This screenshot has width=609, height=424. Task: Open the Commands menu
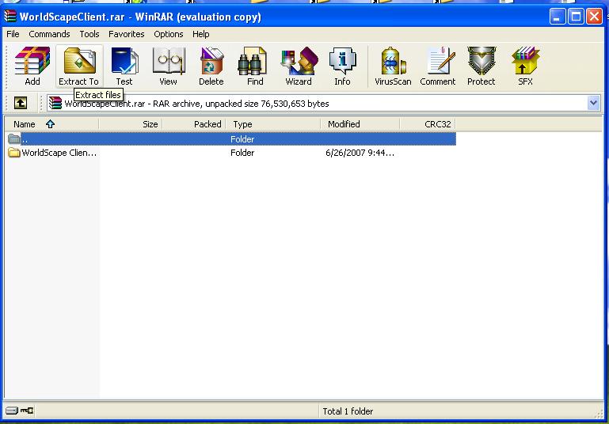(49, 34)
